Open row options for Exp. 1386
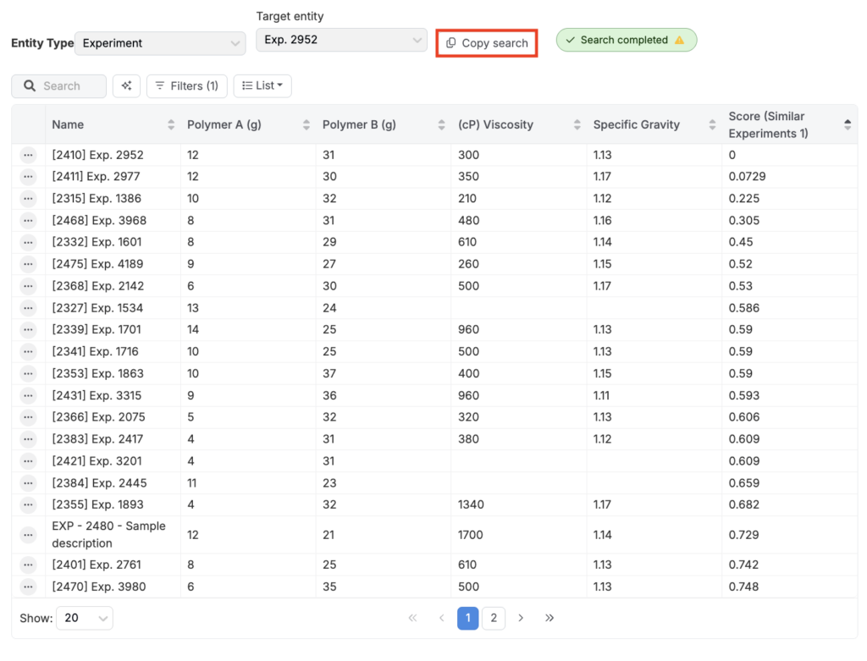The height and width of the screenshot is (661, 867). coord(28,199)
